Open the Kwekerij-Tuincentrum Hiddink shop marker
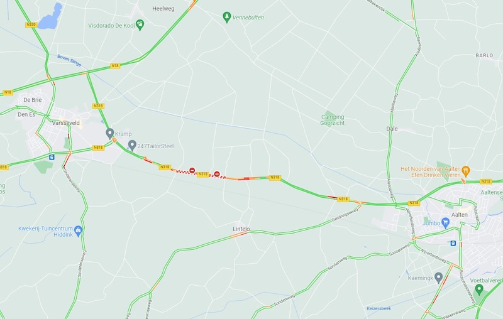503x319 pixels. (x=78, y=230)
